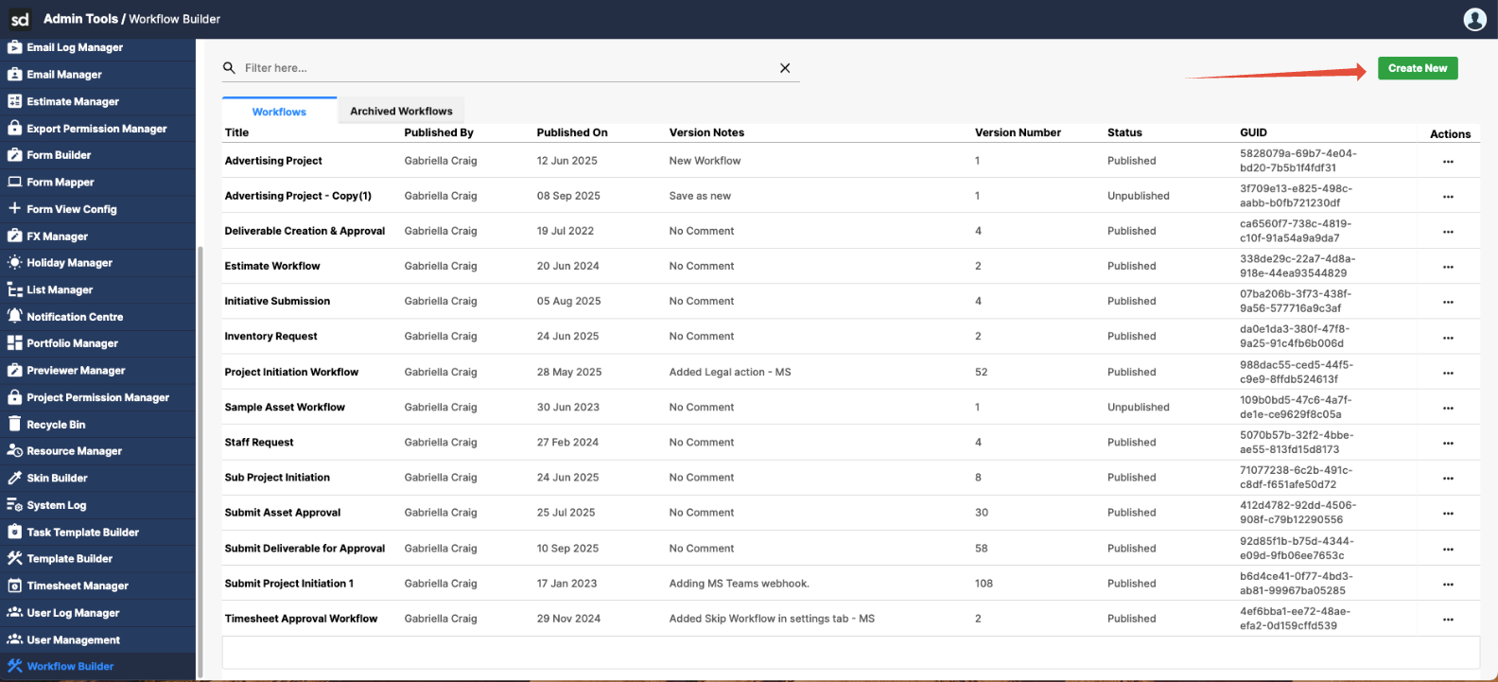Click the User Log Manager icon
Screen dimensions: 1498x682
pyautogui.click(x=14, y=612)
